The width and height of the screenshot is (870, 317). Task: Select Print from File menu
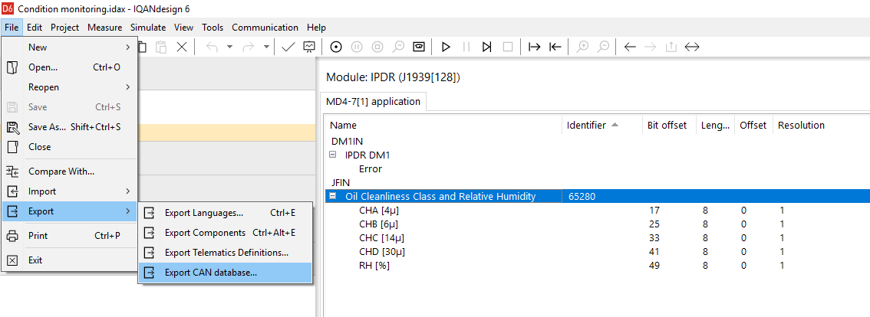tap(69, 236)
